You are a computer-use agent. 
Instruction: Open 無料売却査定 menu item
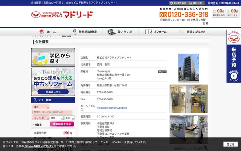[85, 32]
